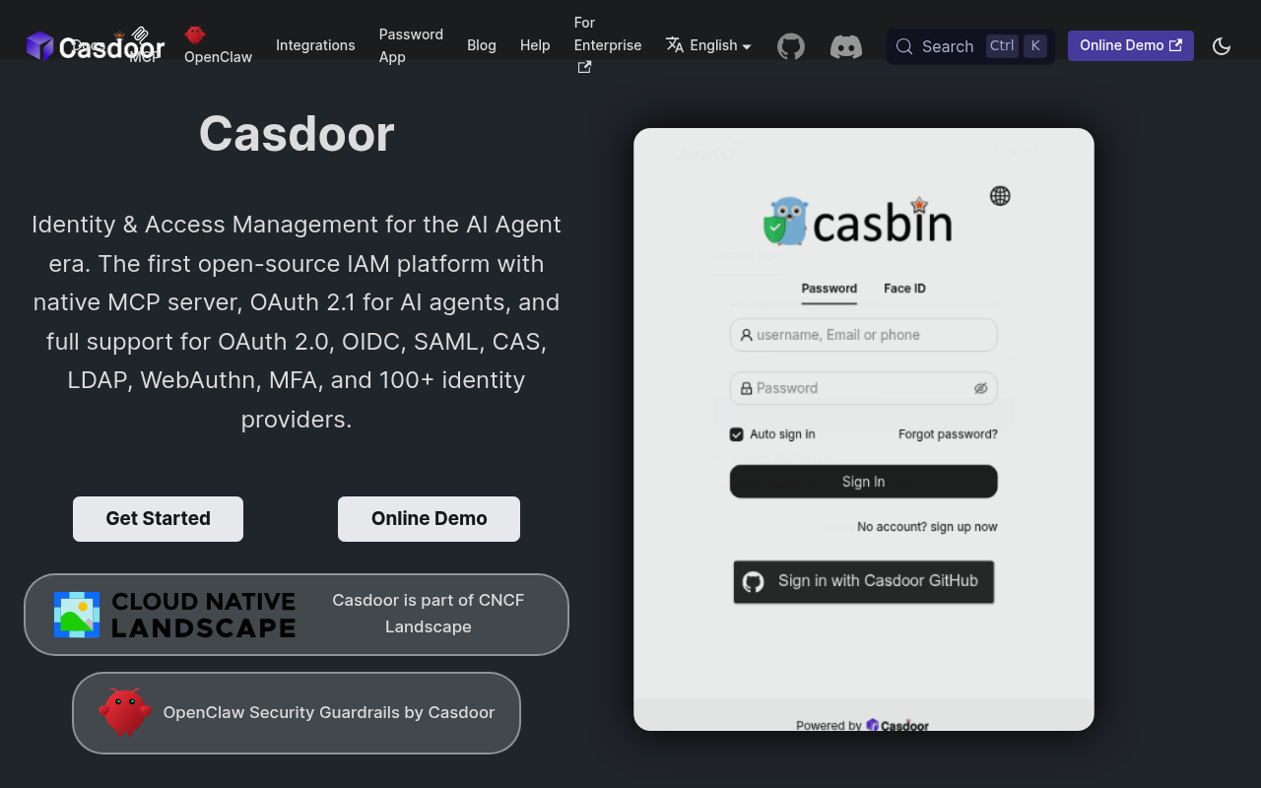This screenshot has height=788, width=1261.
Task: Go to the Password App page
Action: point(411,45)
